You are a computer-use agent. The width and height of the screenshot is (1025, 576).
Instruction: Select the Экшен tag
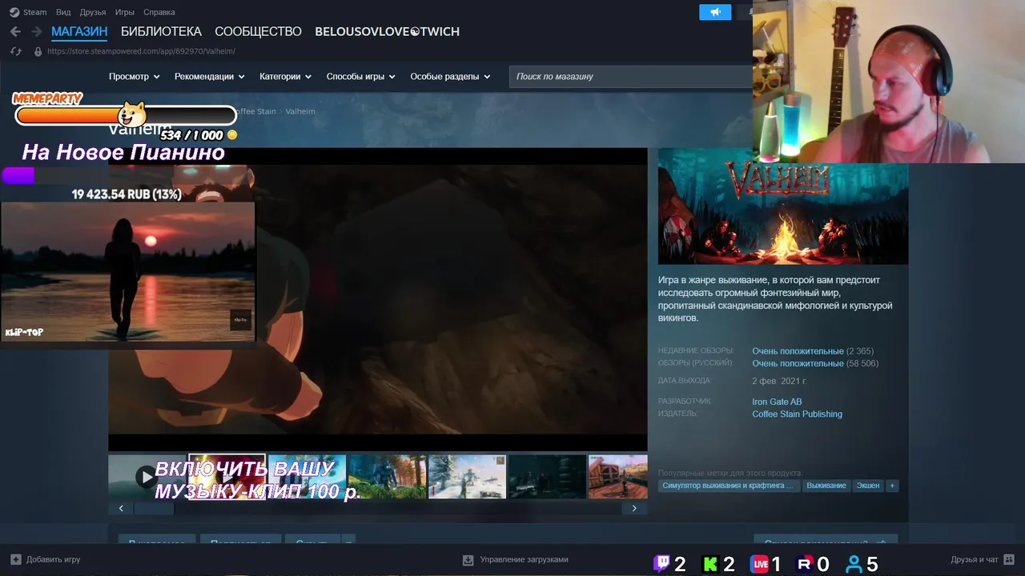pyautogui.click(x=868, y=486)
